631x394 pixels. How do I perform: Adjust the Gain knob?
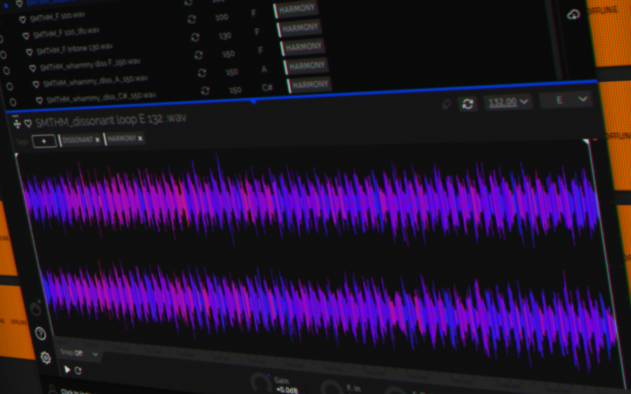260,382
